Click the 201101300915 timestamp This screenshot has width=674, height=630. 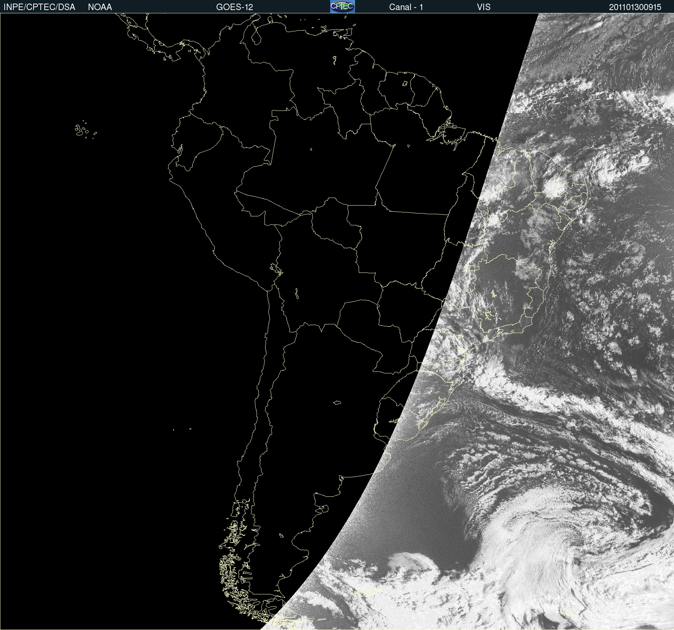635,7
